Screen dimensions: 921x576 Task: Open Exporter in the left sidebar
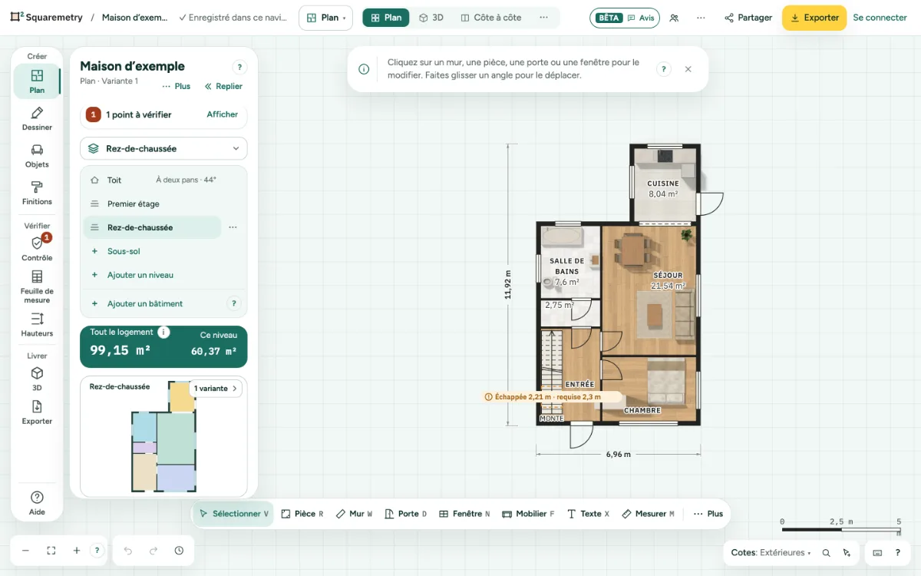(37, 412)
